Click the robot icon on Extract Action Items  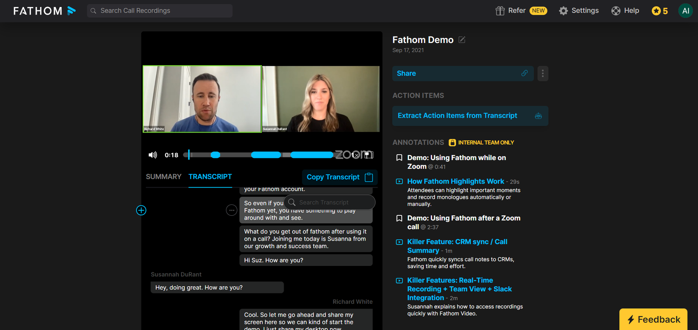point(538,116)
